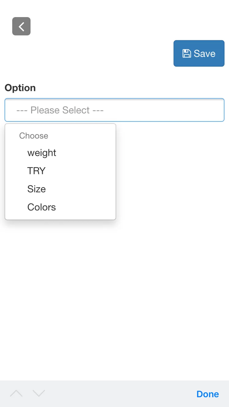Pick Size in the dropdown list

[x=37, y=189]
